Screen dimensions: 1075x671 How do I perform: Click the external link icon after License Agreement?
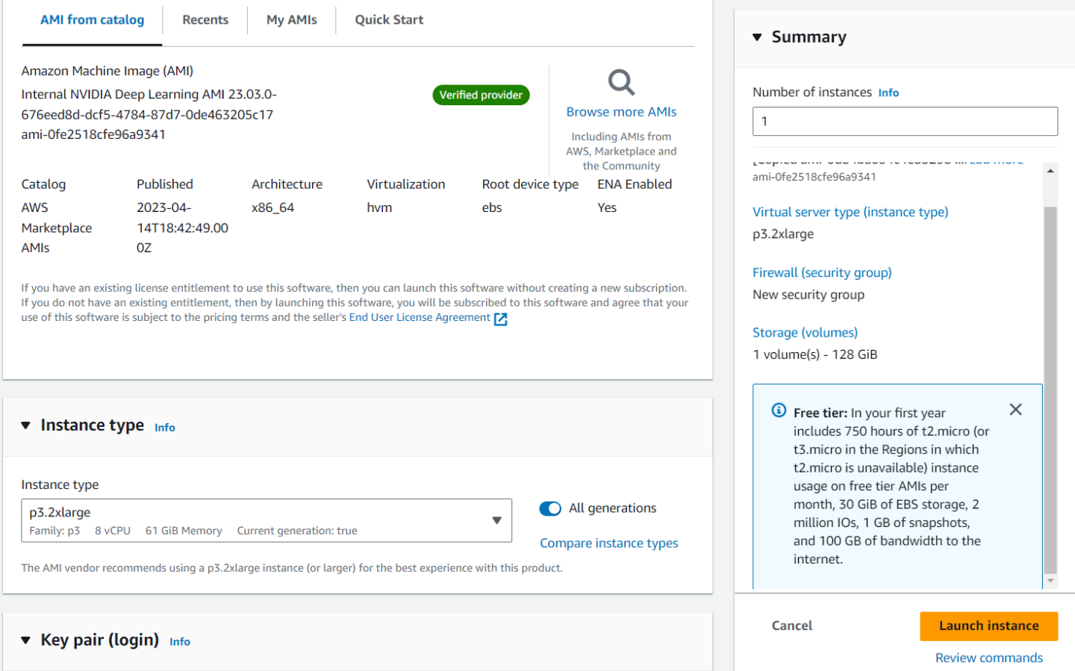[501, 319]
